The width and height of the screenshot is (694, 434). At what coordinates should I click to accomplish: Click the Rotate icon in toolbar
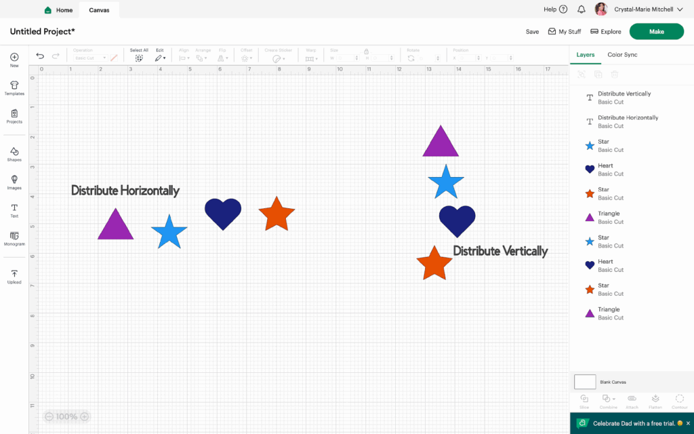point(411,58)
